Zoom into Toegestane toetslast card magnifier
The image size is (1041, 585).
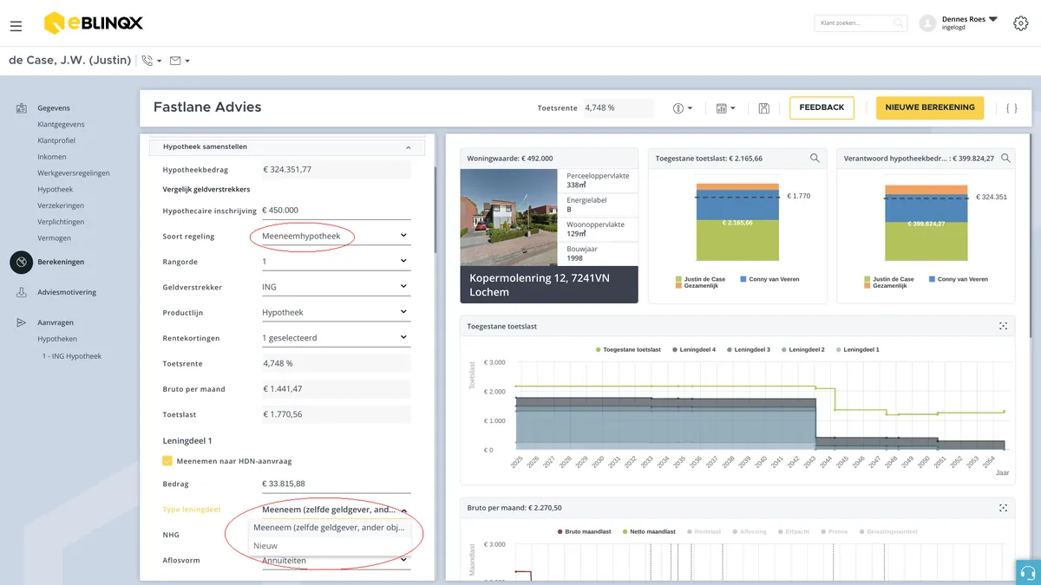point(815,159)
